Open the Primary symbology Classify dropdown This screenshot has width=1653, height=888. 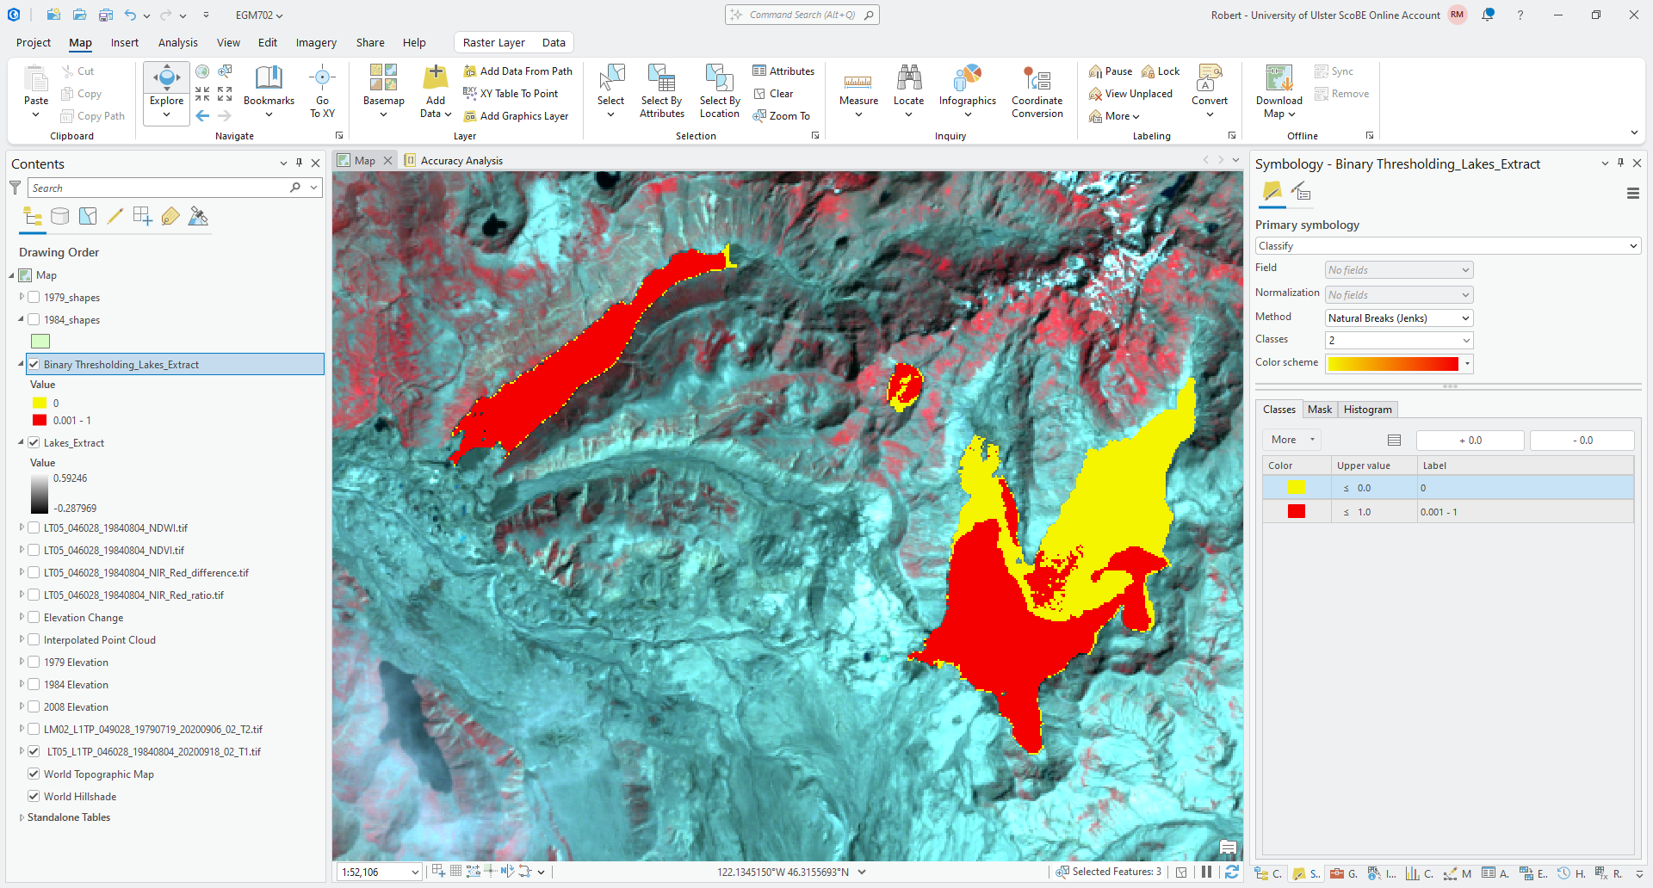coord(1447,246)
